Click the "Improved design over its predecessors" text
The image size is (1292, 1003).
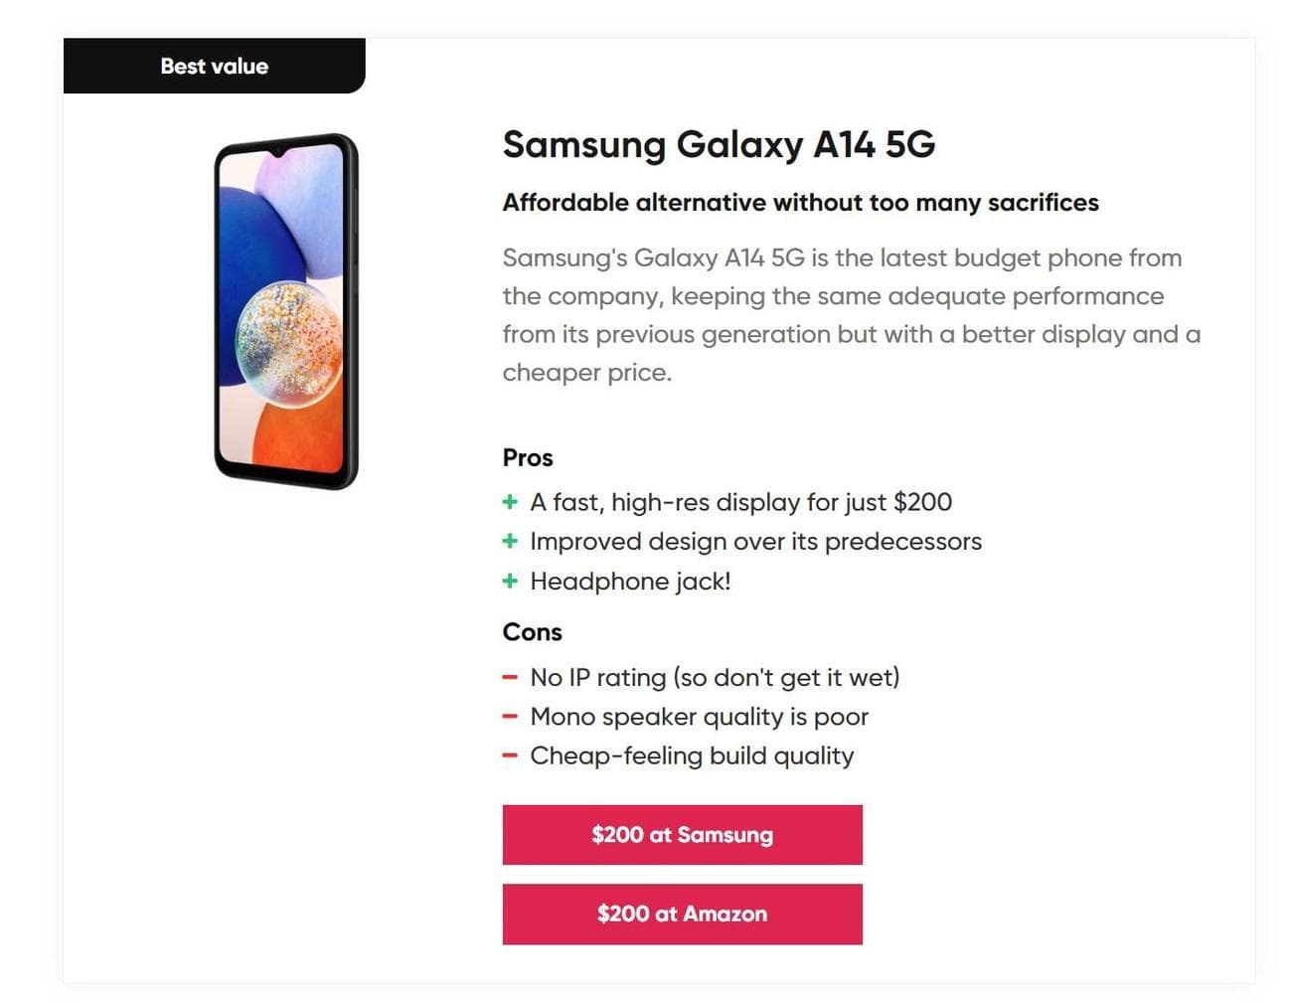[755, 542]
